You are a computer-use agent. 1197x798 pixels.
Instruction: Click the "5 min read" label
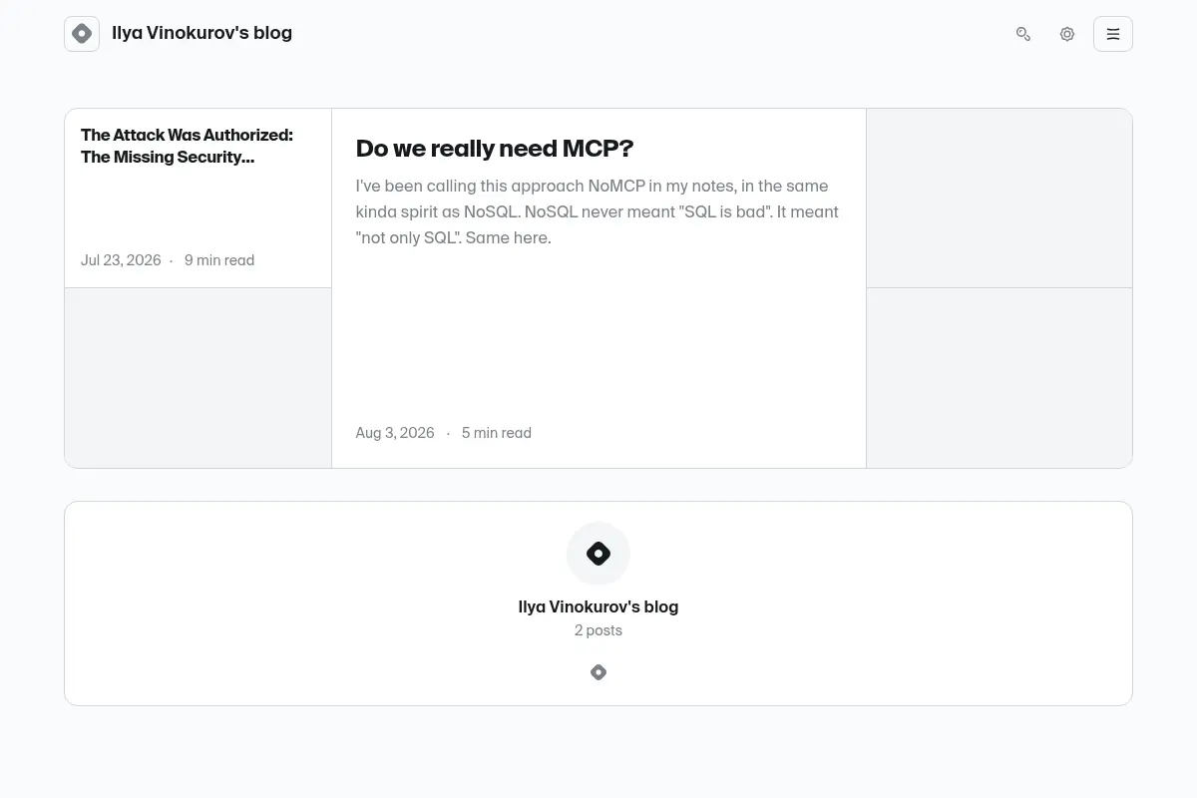[497, 433]
